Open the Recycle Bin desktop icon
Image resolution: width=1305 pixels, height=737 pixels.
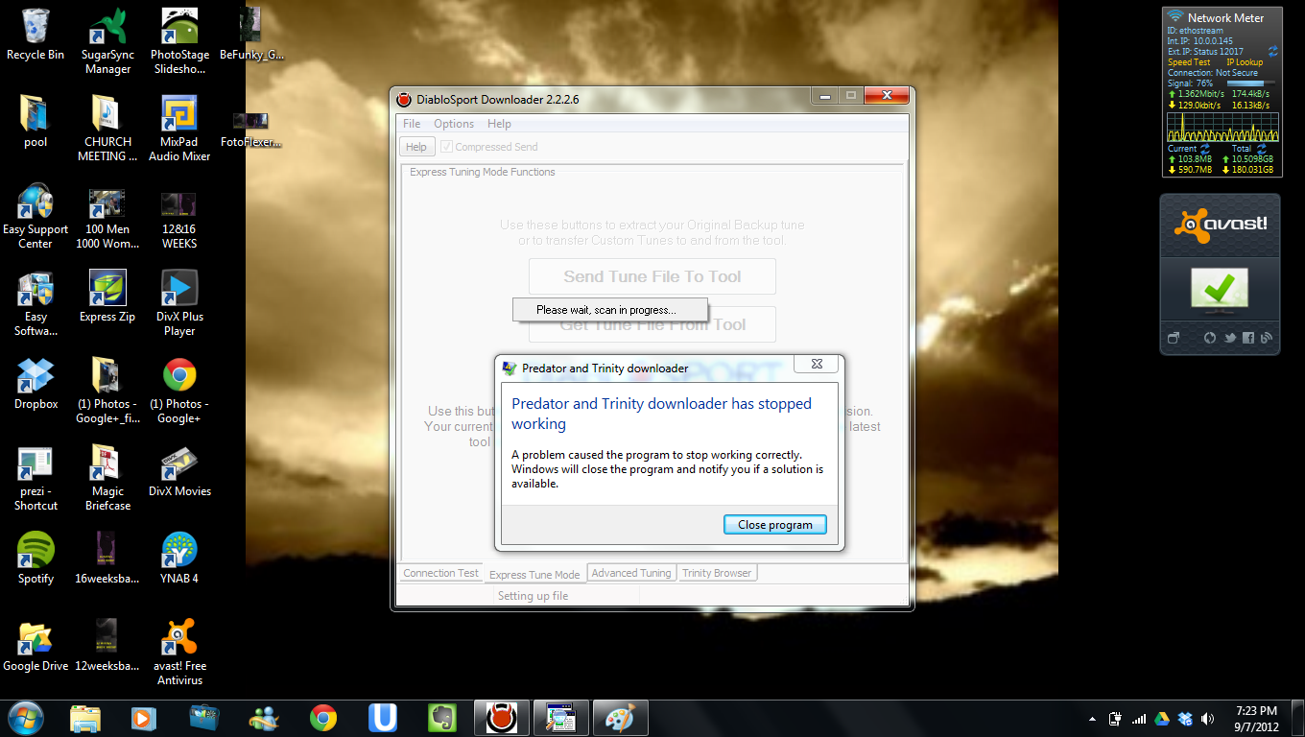[x=36, y=36]
